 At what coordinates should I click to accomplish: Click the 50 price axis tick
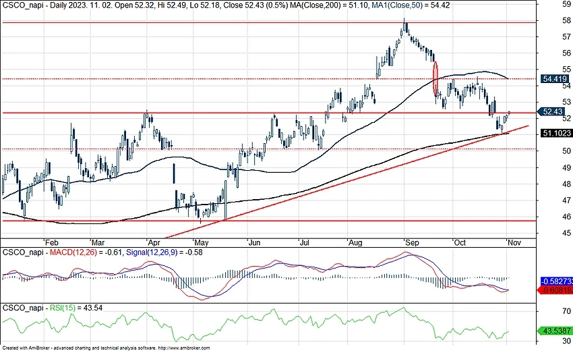(x=567, y=151)
